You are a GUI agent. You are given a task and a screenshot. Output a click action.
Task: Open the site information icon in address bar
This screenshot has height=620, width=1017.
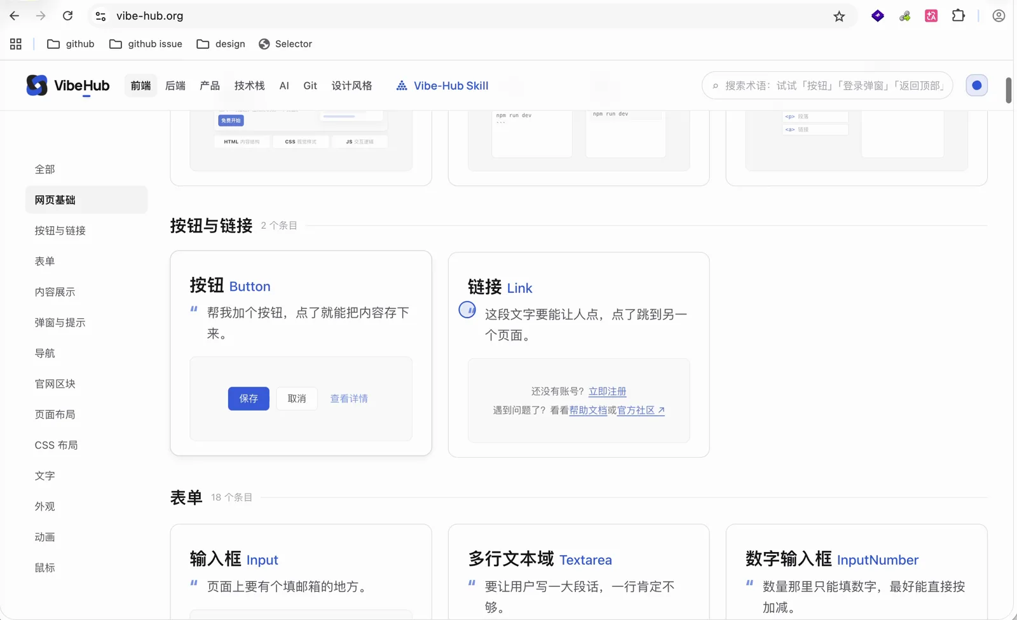click(x=100, y=16)
